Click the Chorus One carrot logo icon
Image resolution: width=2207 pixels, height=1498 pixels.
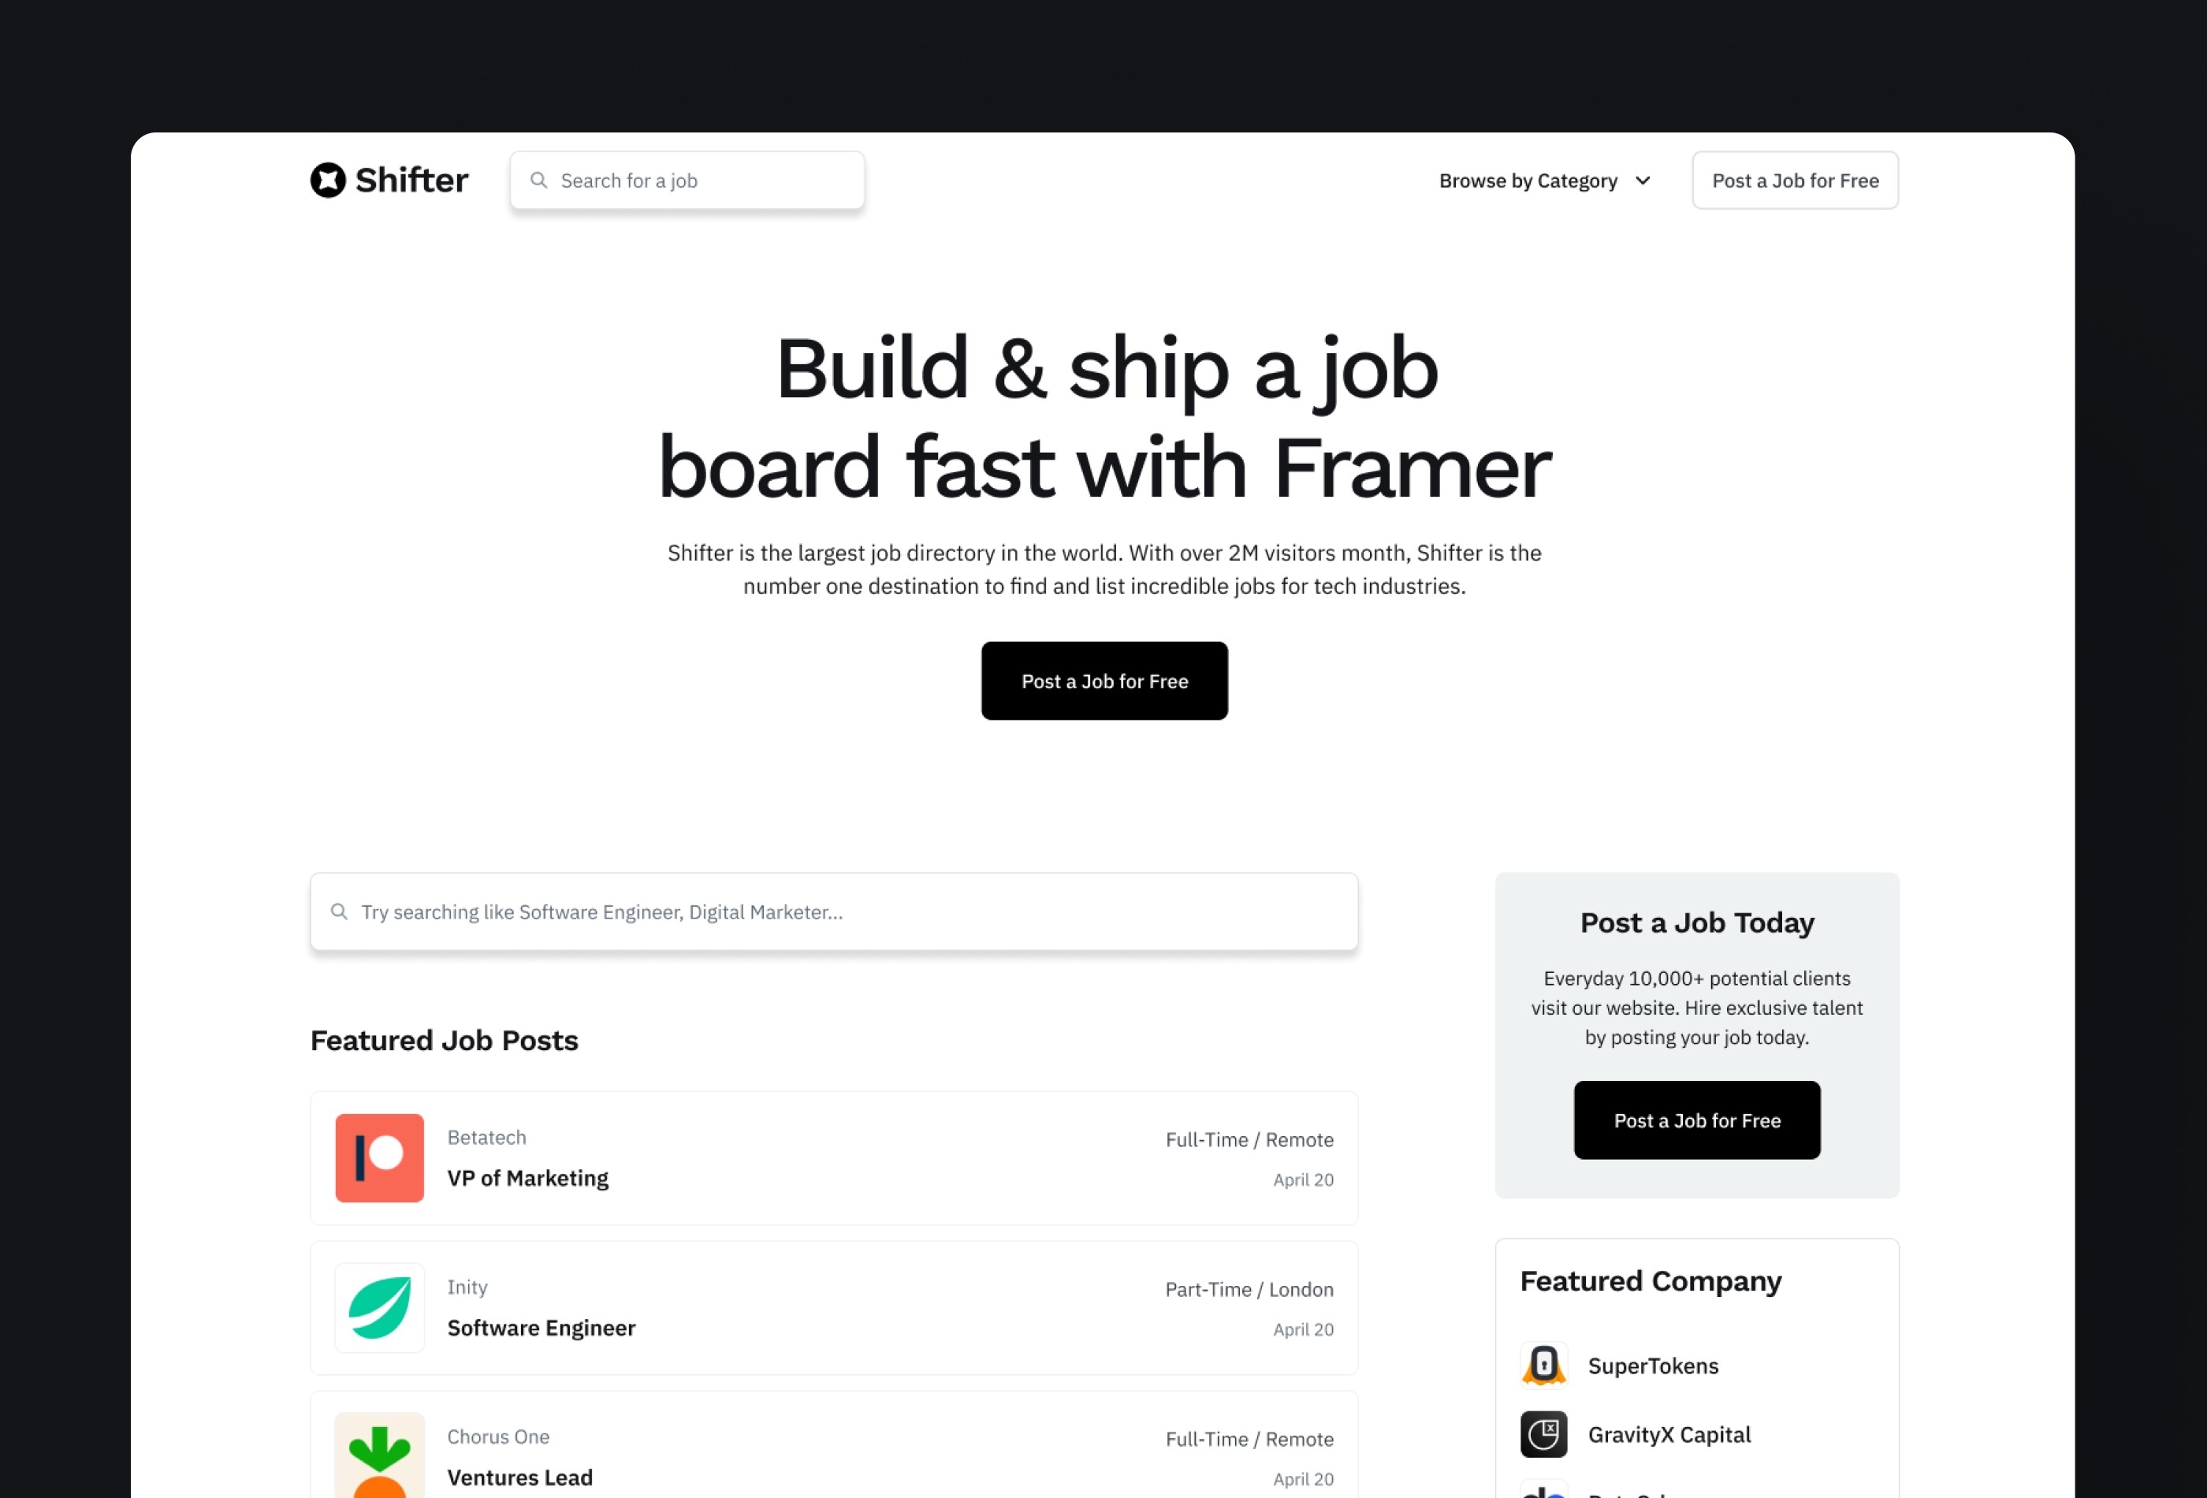pyautogui.click(x=379, y=1455)
